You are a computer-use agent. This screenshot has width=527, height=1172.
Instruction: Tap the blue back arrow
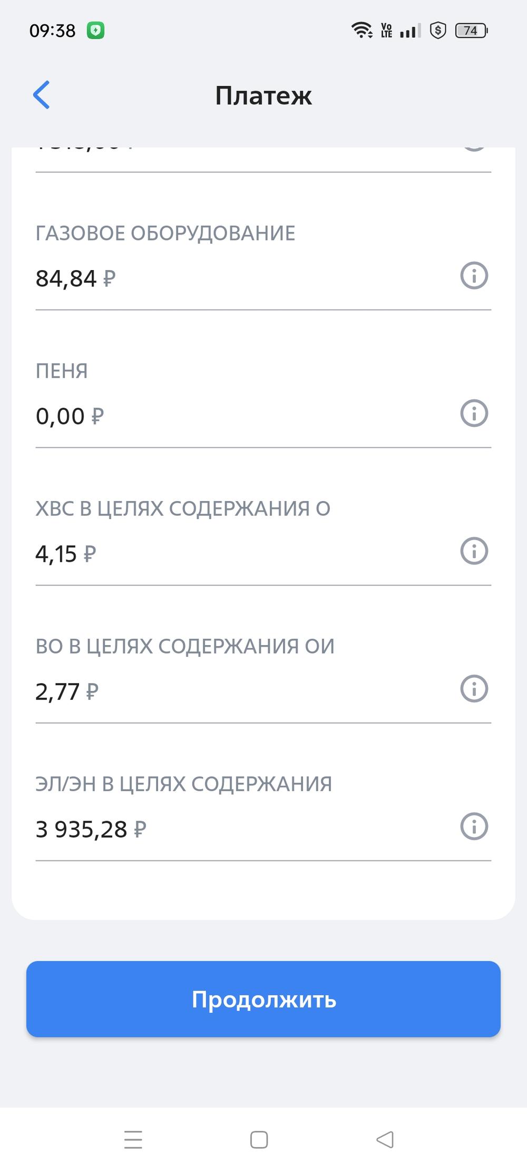(x=42, y=95)
